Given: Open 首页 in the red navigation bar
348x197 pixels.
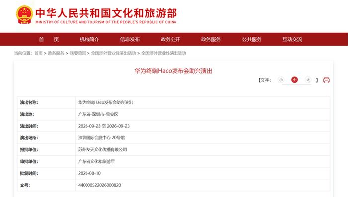Looking at the screenshot, I should coord(49,39).
